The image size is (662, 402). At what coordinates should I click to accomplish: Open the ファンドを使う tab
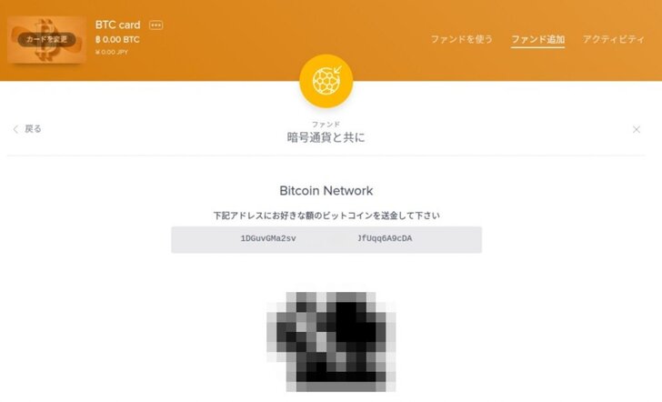pyautogui.click(x=461, y=39)
